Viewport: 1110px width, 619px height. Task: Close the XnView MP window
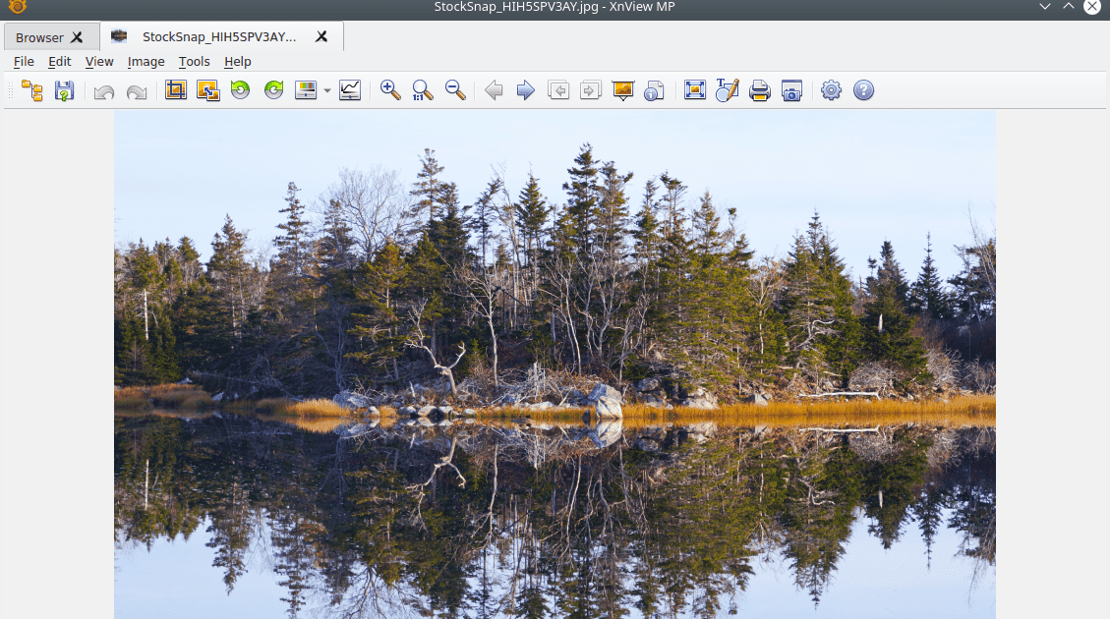coord(1092,6)
